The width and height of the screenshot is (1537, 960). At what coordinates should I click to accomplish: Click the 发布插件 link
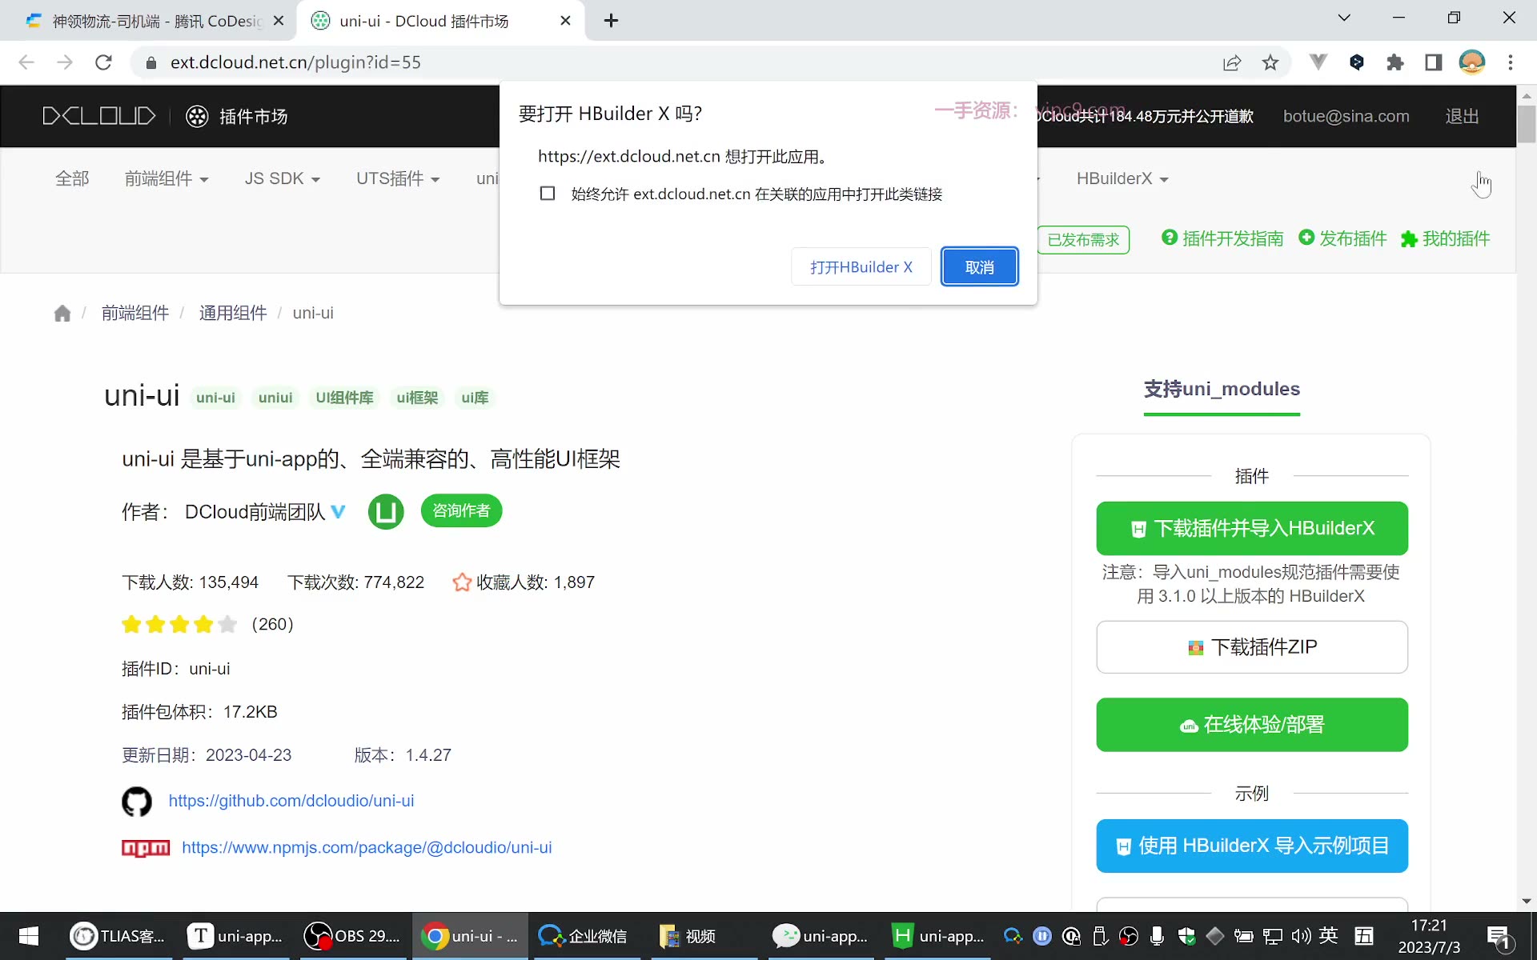1342,238
